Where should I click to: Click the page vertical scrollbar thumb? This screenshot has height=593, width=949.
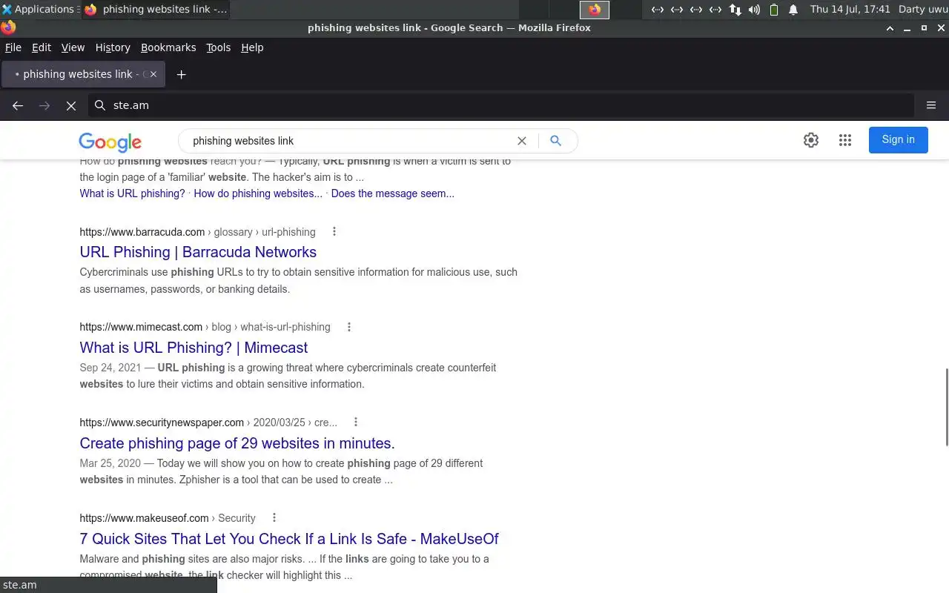coord(947,406)
